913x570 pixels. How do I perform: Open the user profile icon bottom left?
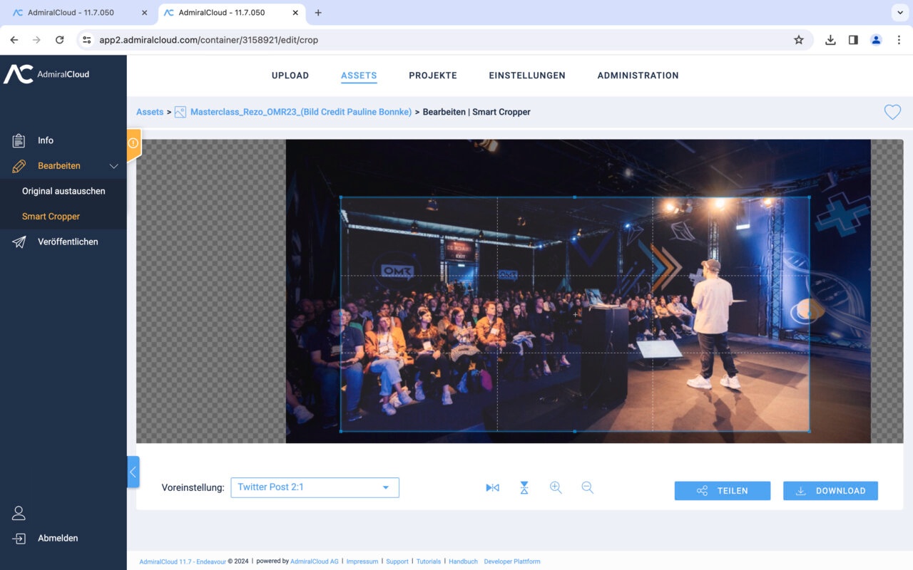(19, 512)
